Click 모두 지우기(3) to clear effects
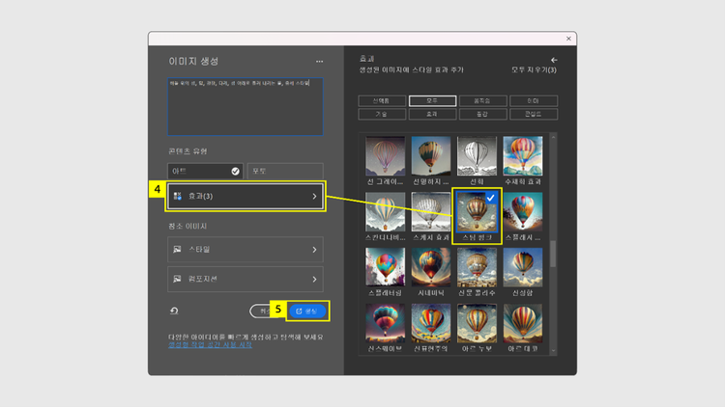Viewport: 725px width, 407px height. click(x=534, y=69)
